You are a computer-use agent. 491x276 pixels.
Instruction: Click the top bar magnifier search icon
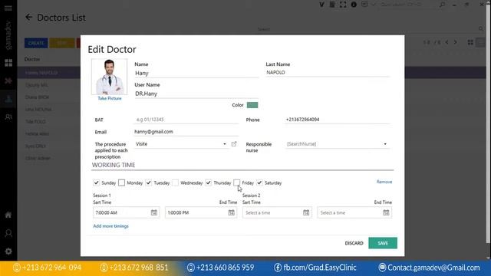pyautogui.click(x=442, y=5)
